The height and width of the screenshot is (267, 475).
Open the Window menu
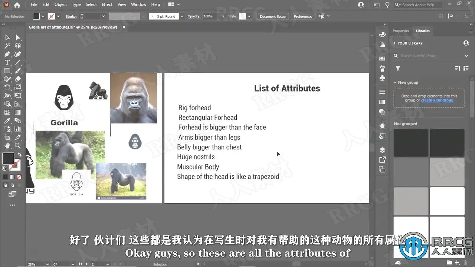click(x=138, y=4)
